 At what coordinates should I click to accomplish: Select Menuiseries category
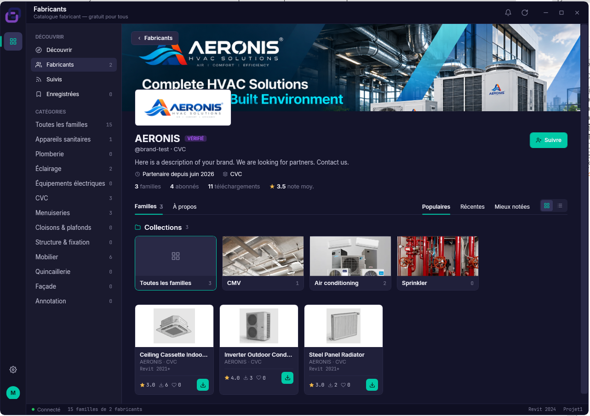(74, 213)
